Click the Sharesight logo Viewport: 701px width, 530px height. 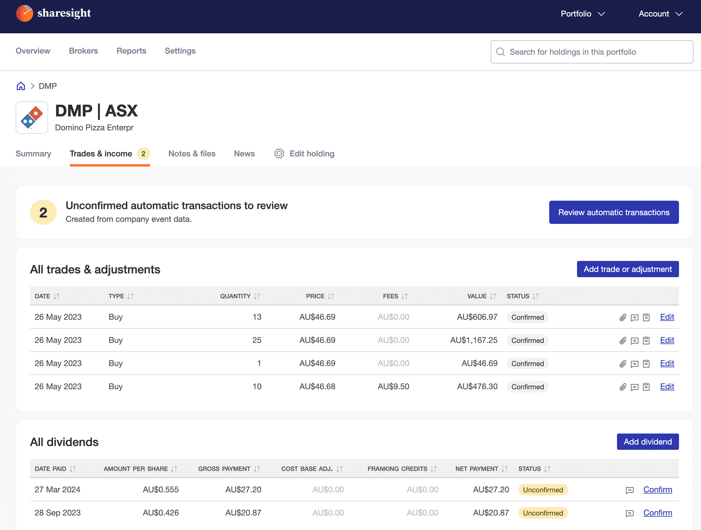point(54,13)
